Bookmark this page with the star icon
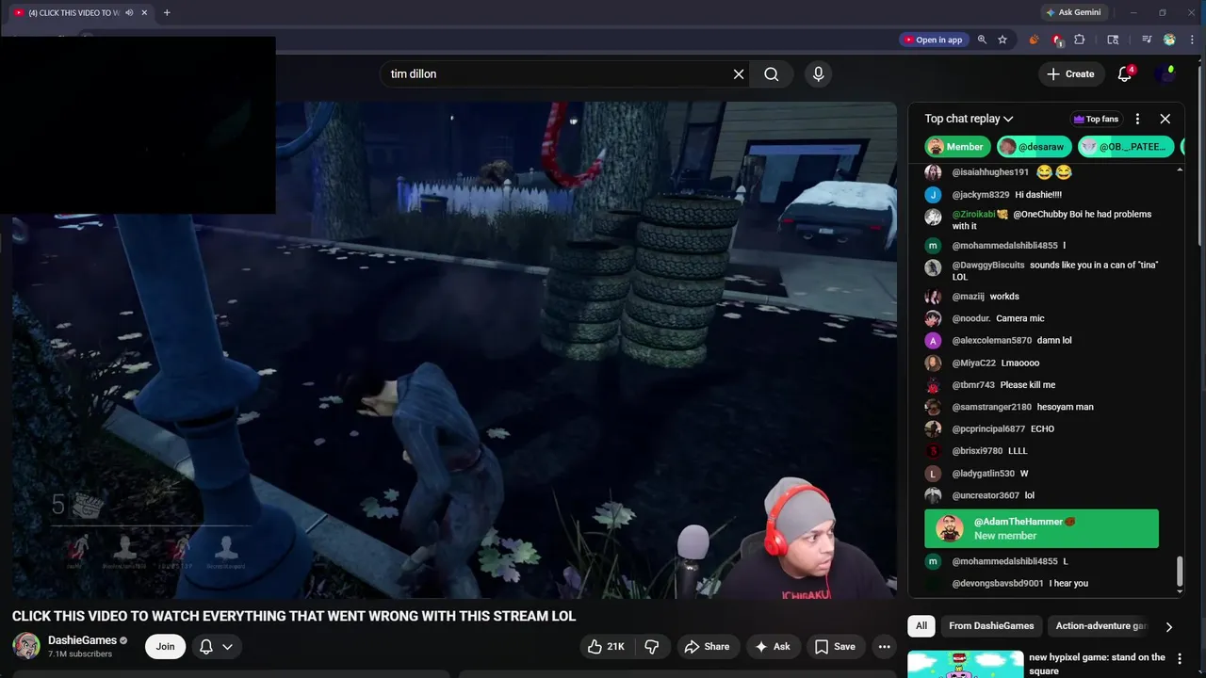The width and height of the screenshot is (1206, 678). [1002, 40]
